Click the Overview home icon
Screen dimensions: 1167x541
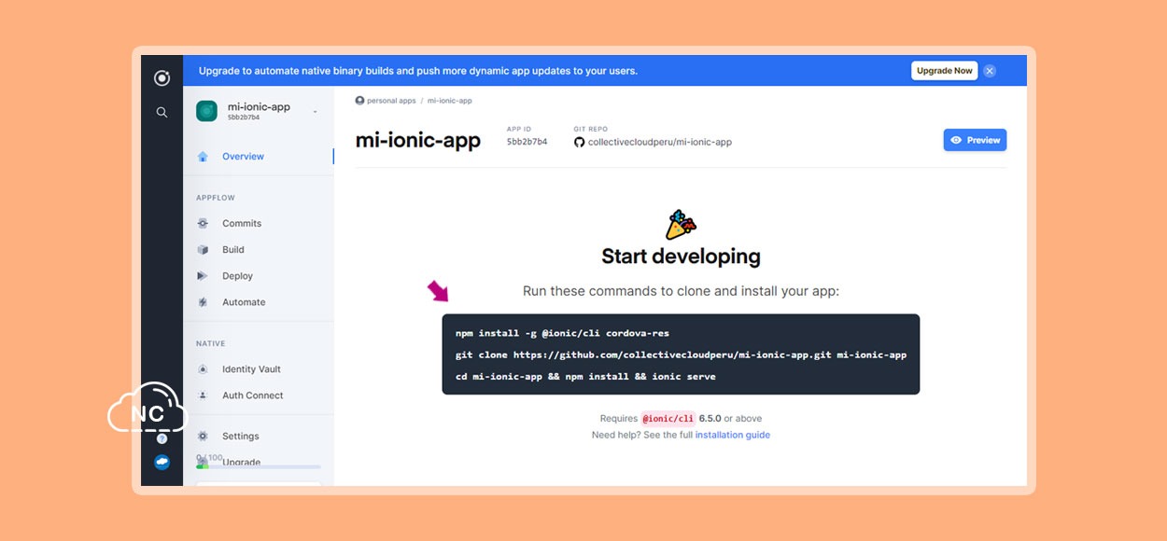click(x=203, y=157)
